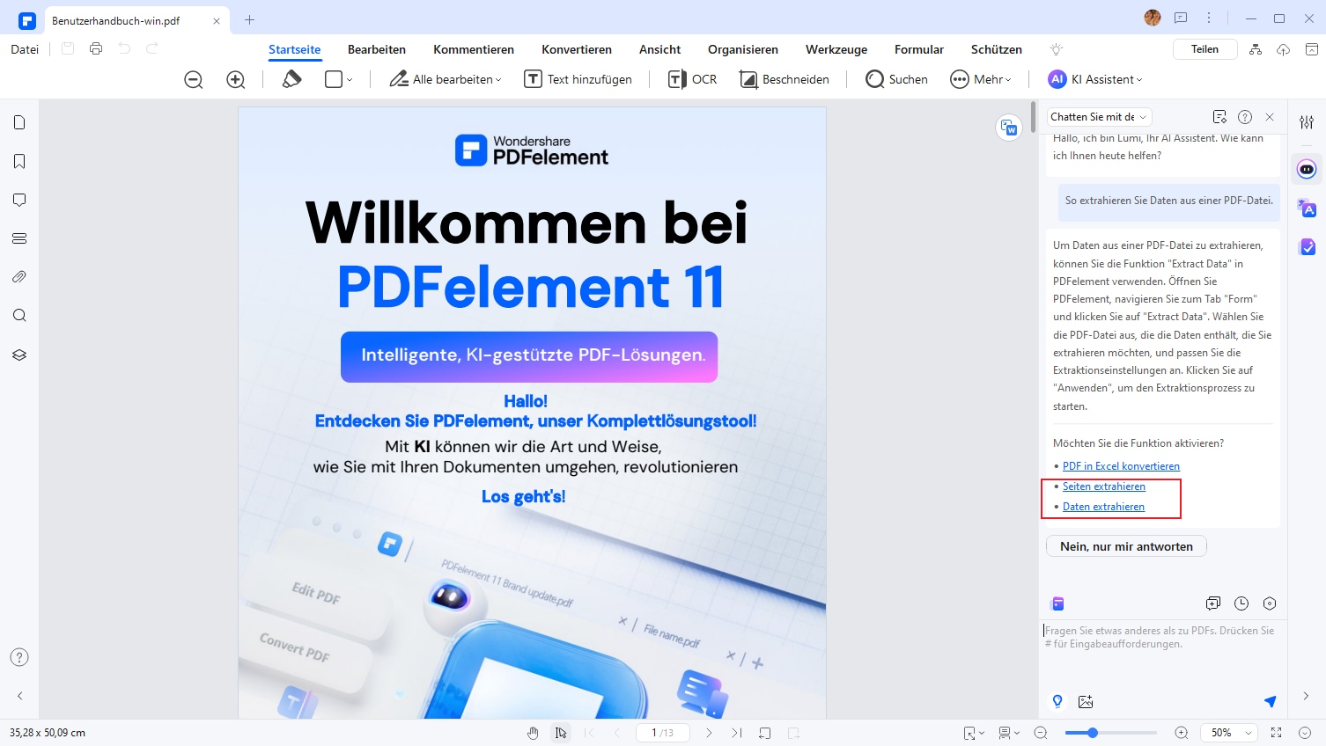Click the redo arrow icon
Viewport: 1326px width, 746px height.
(x=152, y=49)
